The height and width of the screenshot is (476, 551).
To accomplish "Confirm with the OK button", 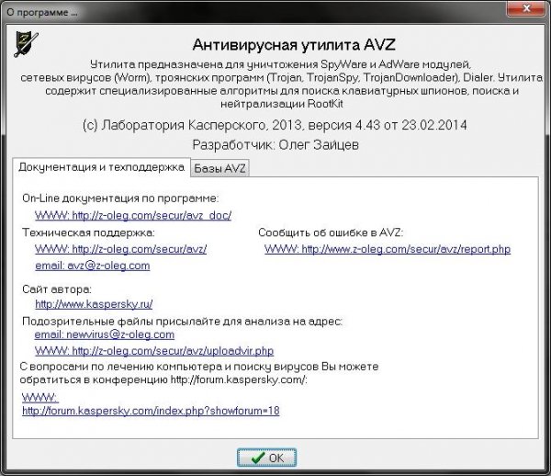I will [x=266, y=458].
